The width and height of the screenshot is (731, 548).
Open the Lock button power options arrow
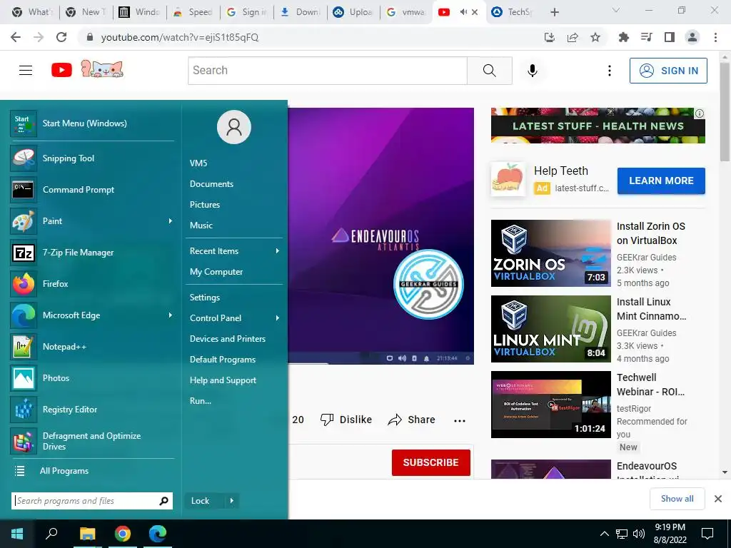232,501
